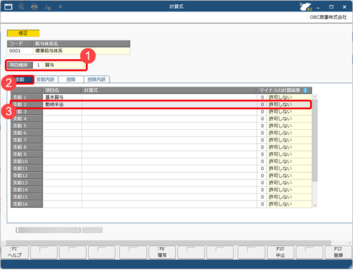353x270 pixels.
Task: Open the AI assistant cloud icon
Action: tap(305, 7)
